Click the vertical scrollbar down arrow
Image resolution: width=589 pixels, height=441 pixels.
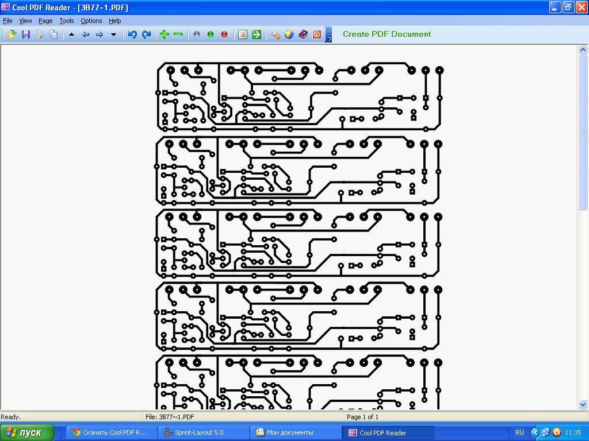coord(583,405)
